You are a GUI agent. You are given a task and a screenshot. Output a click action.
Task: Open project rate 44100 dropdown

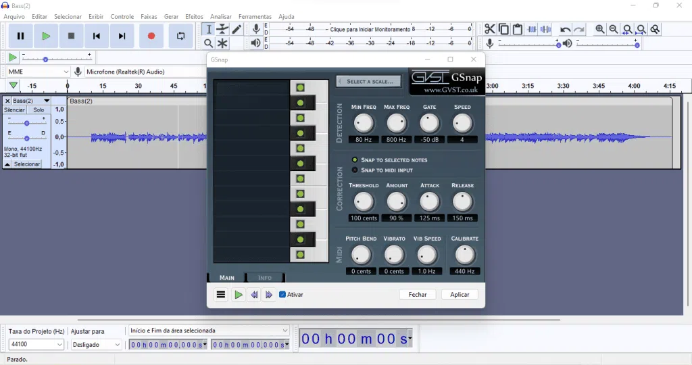(x=36, y=344)
